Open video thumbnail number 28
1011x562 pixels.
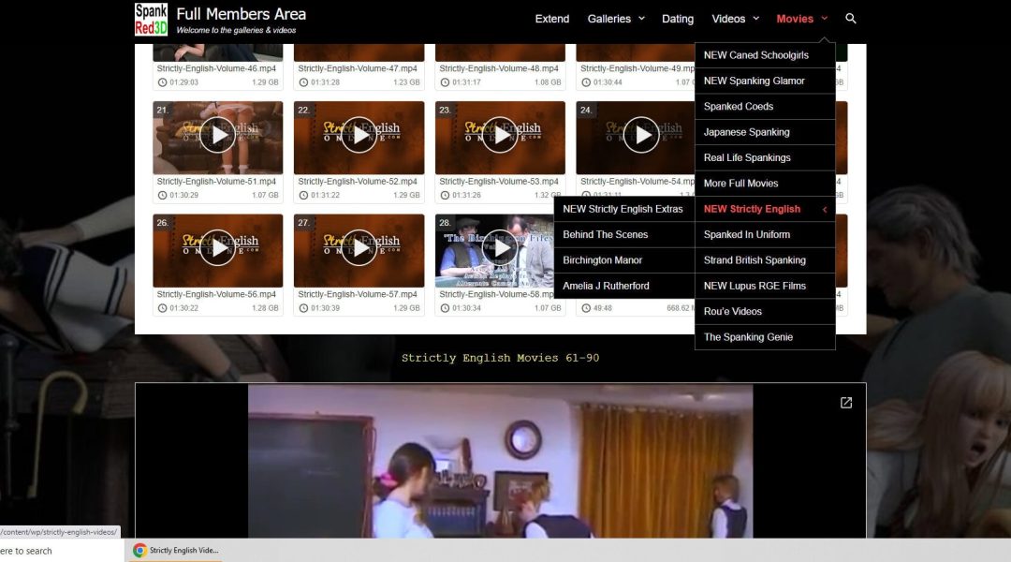(x=500, y=248)
